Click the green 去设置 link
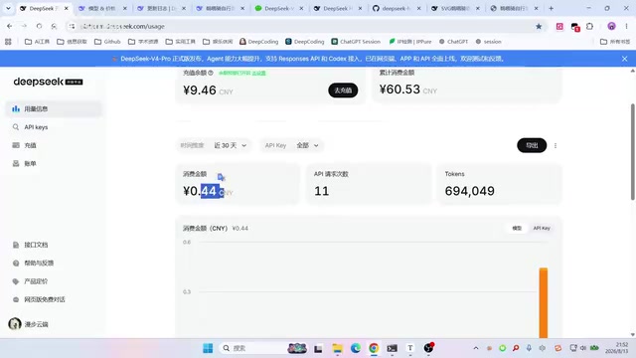This screenshot has height=358, width=636. pos(258,73)
